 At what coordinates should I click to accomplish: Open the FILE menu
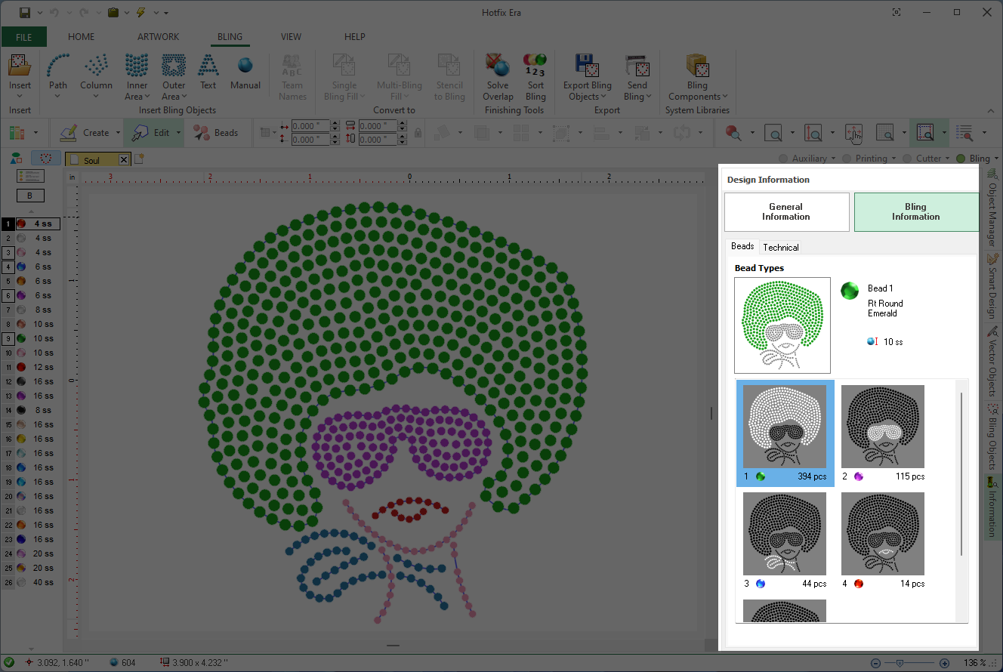(x=24, y=36)
